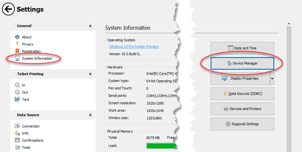Collapse the Ticket Printing section

click(x=90, y=74)
